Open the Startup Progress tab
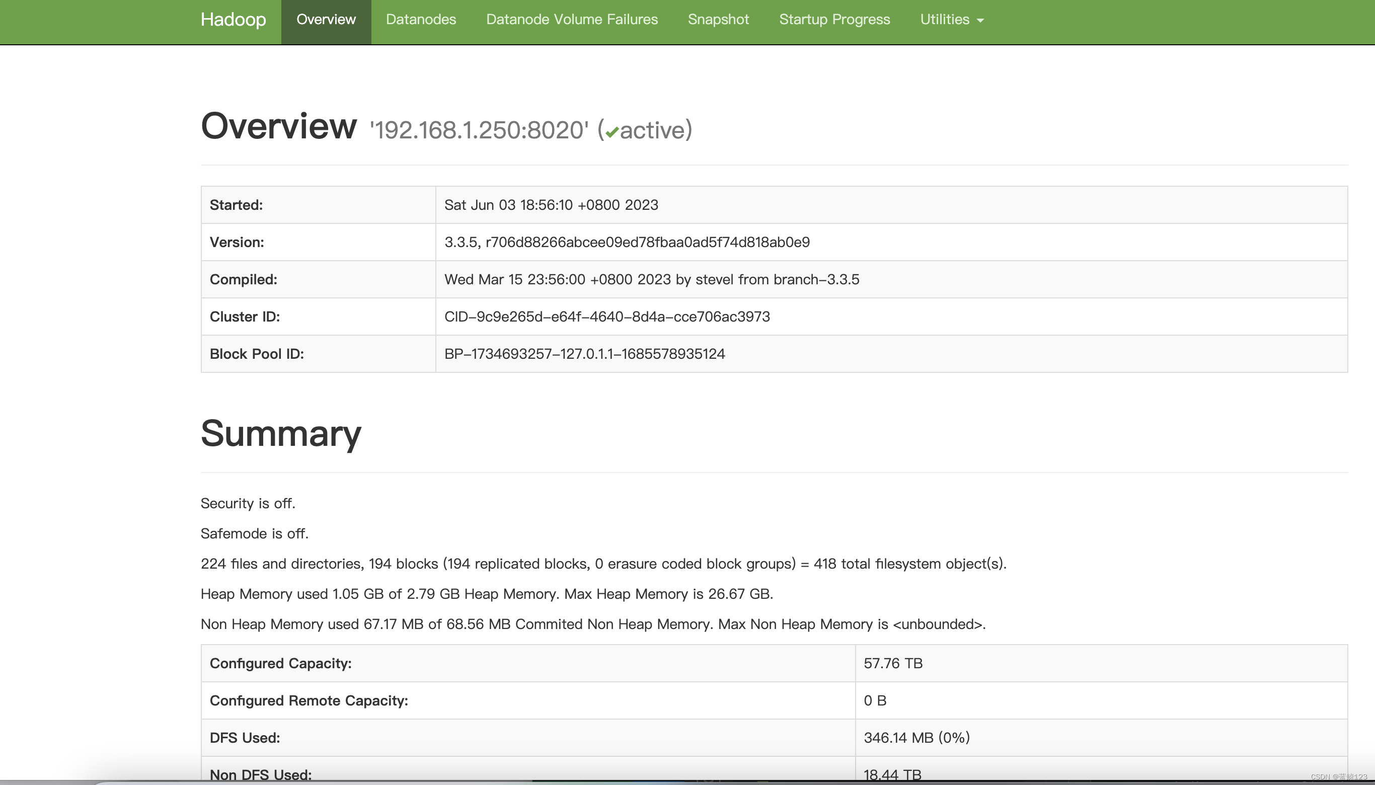Screen dimensions: 1375x785 point(834,20)
